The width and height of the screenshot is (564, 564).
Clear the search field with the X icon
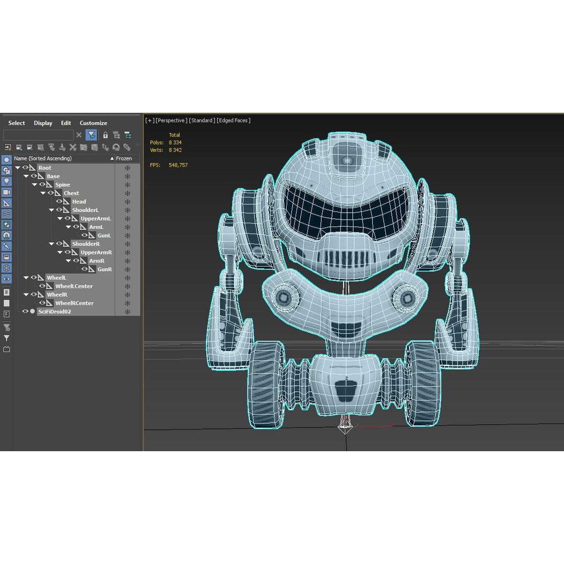point(79,135)
